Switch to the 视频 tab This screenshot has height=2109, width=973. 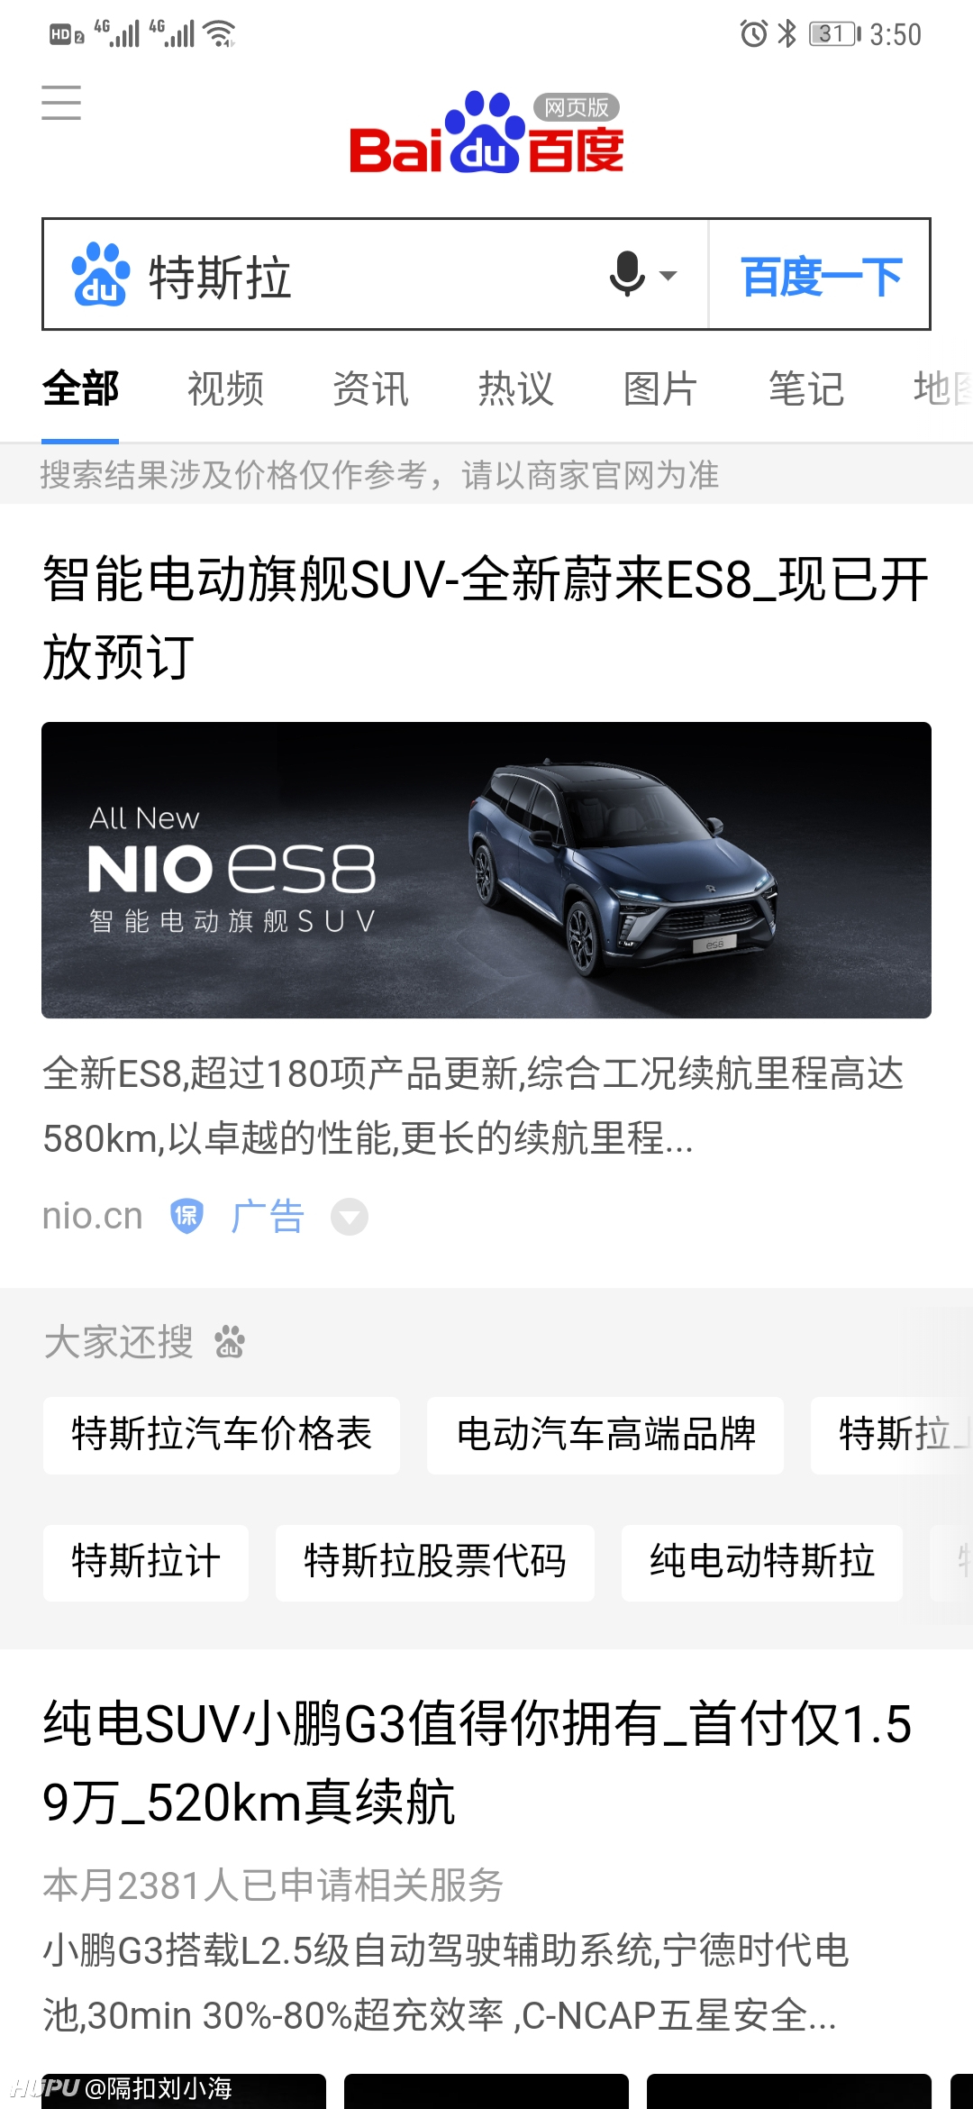tap(225, 389)
